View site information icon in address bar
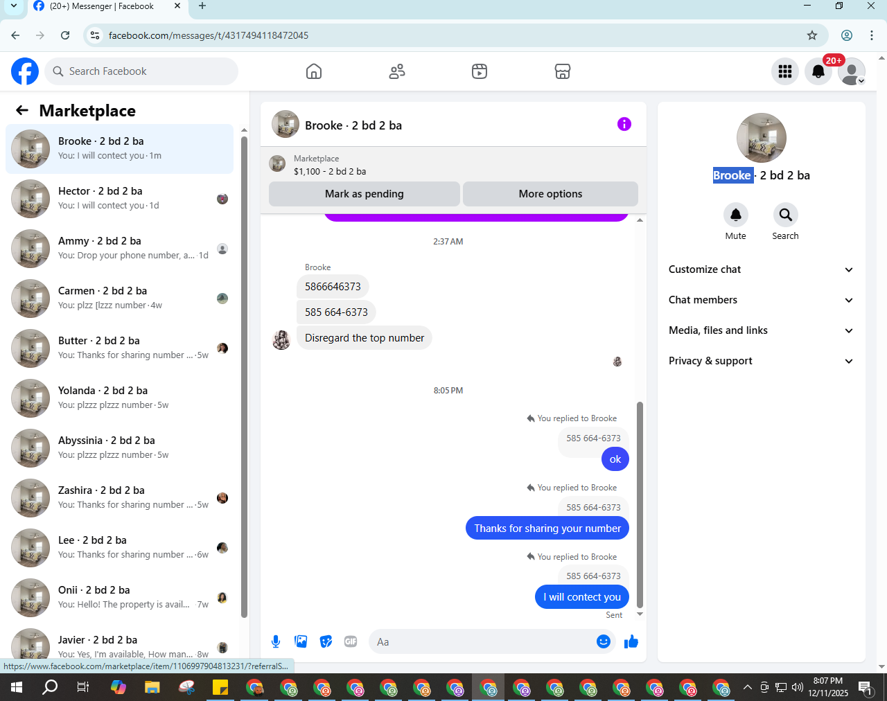 pyautogui.click(x=95, y=35)
